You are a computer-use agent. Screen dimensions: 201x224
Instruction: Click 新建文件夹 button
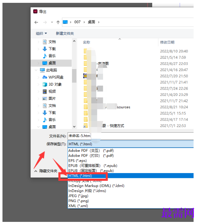tap(65, 33)
